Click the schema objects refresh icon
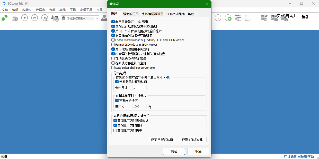 55,18
